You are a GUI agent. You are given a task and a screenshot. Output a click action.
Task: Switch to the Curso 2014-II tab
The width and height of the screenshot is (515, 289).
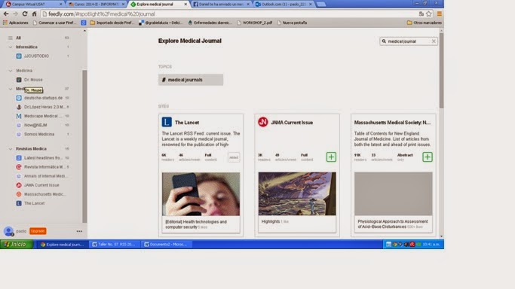tap(97, 4)
